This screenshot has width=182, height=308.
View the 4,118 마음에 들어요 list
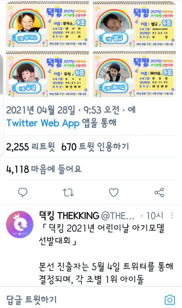(x=44, y=169)
